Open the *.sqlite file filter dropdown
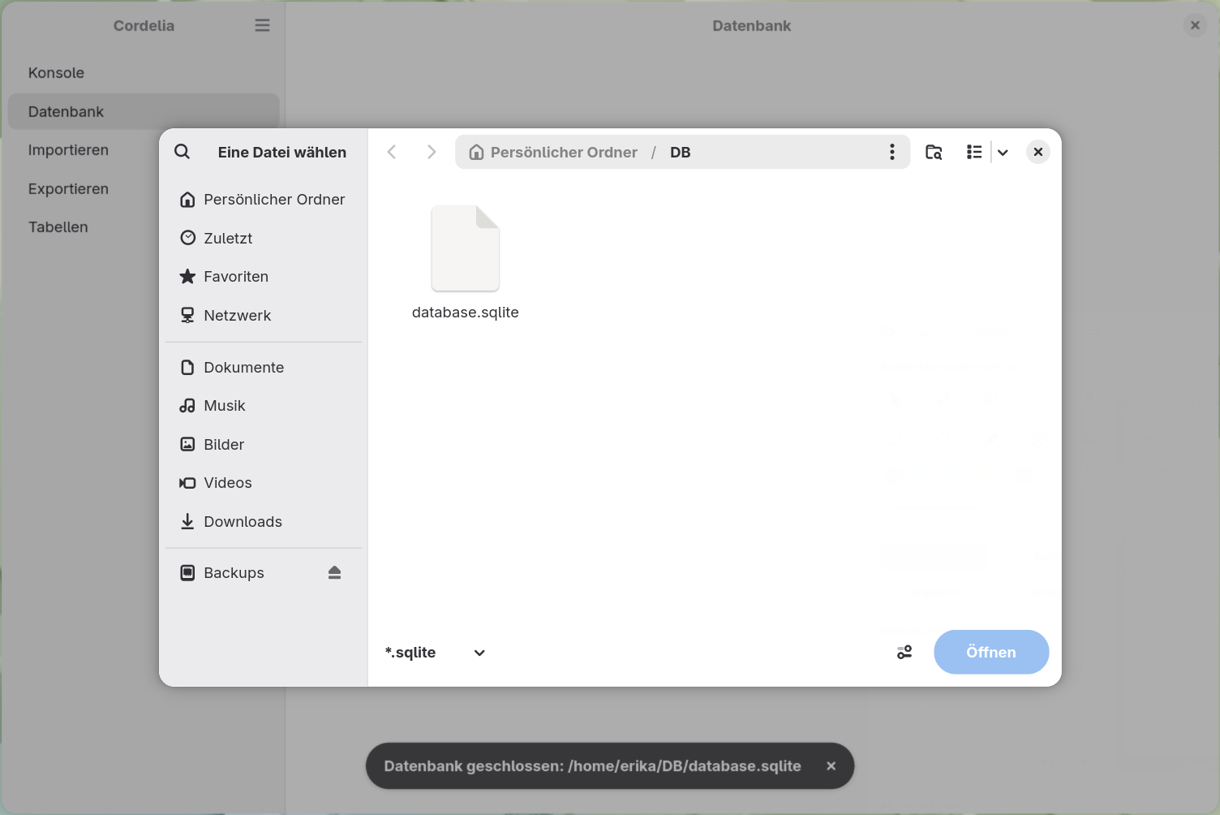 click(x=436, y=653)
